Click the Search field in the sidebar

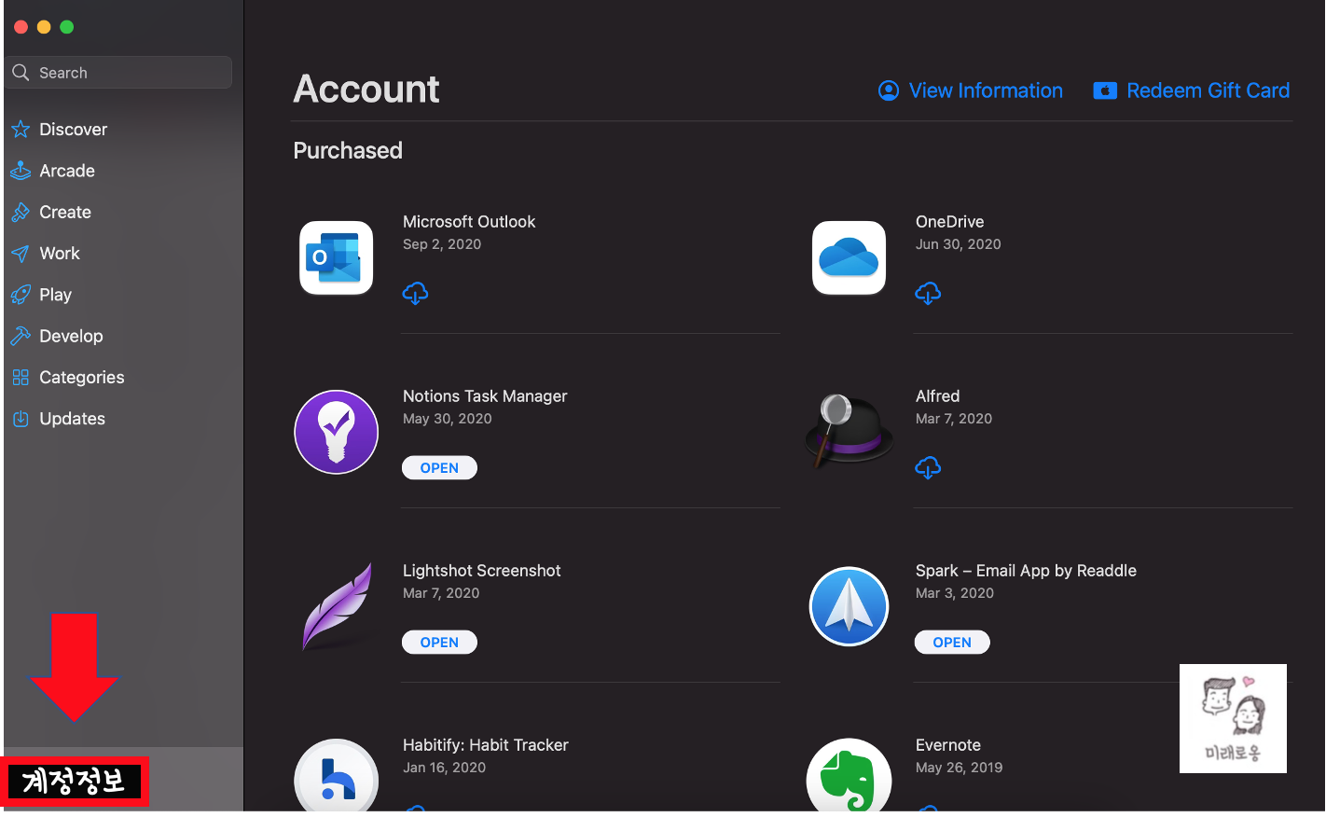click(118, 73)
